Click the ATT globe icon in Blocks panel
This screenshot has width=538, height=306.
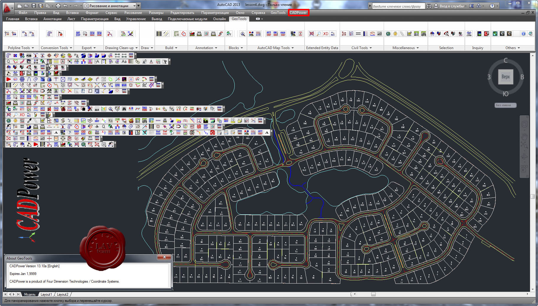(229, 34)
